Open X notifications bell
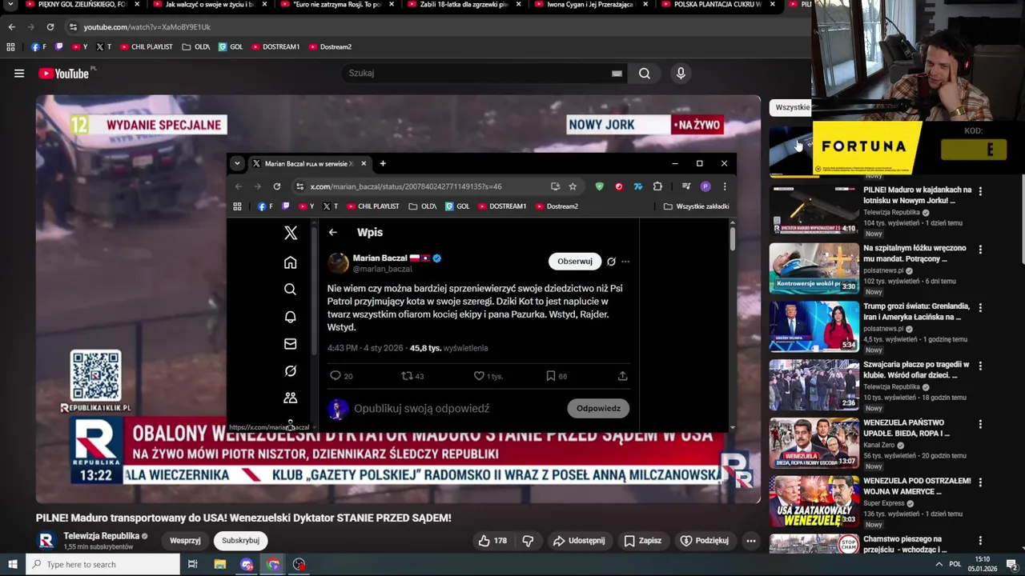1025x576 pixels. click(291, 317)
